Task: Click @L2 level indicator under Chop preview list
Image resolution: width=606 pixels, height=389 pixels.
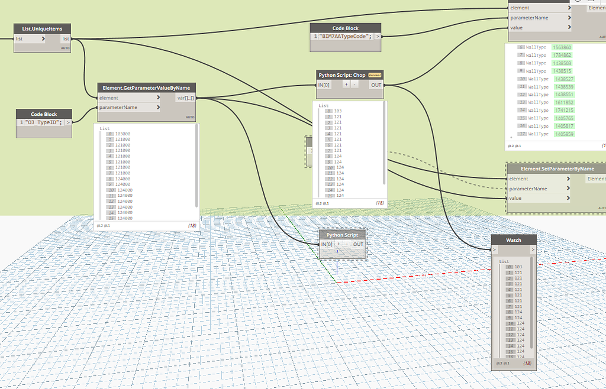Action: coord(318,202)
